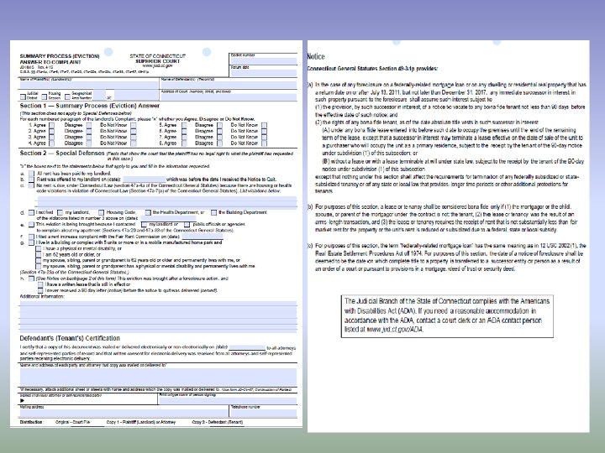This screenshot has height=453, width=605.
Task: Click 'Connecticut General Statutes Section 49-31p provides:' text
Action: click(372, 69)
